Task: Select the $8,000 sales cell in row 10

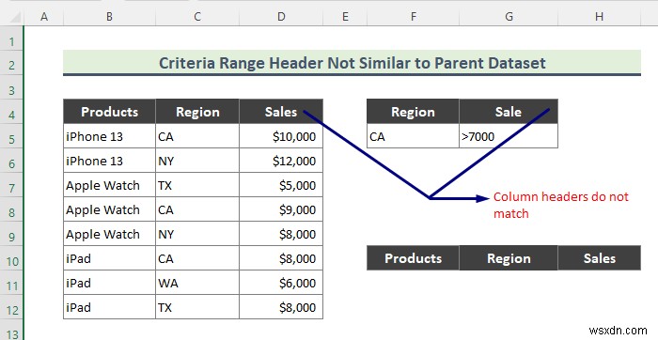Action: coord(281,258)
